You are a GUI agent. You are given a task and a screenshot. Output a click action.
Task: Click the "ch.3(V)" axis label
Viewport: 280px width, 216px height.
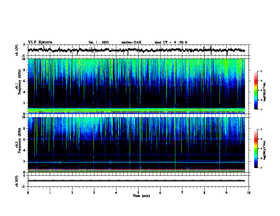click(17, 181)
